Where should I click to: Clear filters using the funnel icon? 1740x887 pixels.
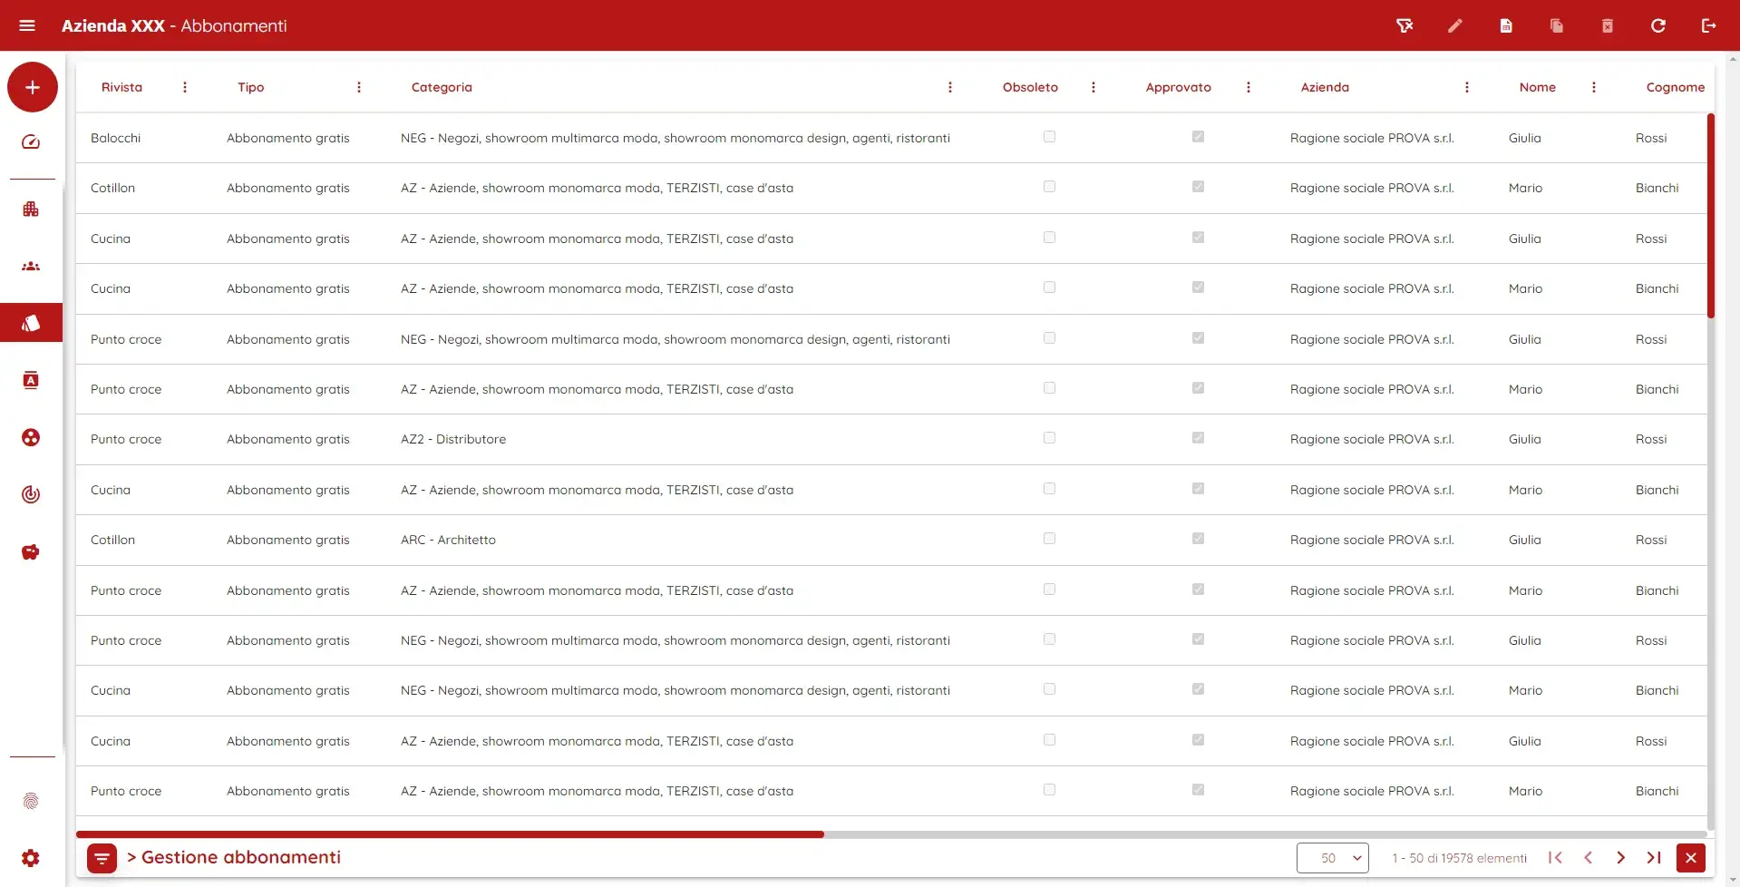pyautogui.click(x=1405, y=25)
